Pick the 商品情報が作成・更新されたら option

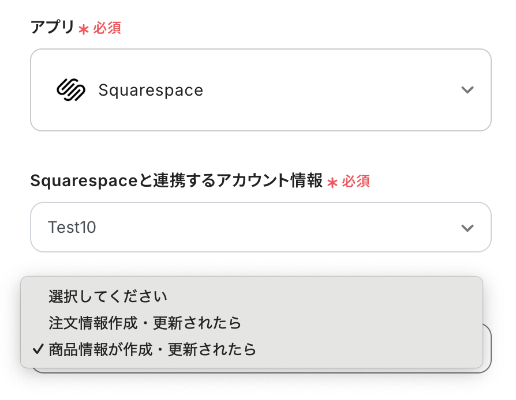[x=152, y=349]
